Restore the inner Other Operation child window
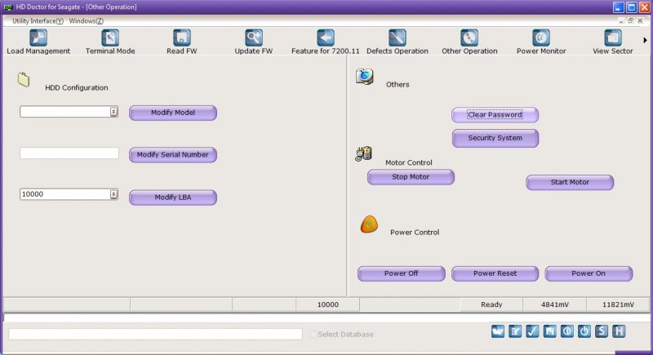Screen dimensions: 653x355 [630, 20]
